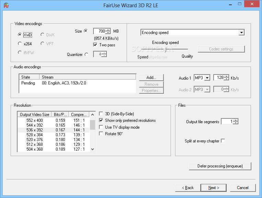Click resolution list scroll down arrow
The width and height of the screenshot is (262, 198).
coord(92,149)
